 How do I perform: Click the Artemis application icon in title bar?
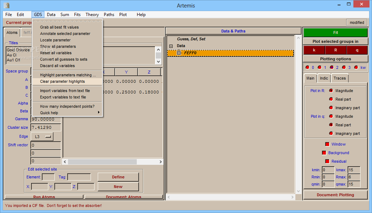pos(7,5)
